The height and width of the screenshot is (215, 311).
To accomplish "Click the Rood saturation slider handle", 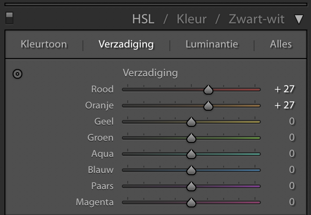I will [208, 90].
